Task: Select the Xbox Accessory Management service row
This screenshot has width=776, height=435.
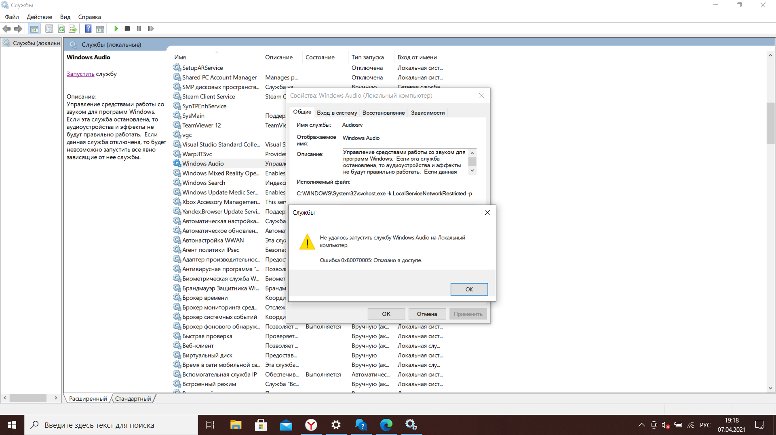Action: (221, 202)
